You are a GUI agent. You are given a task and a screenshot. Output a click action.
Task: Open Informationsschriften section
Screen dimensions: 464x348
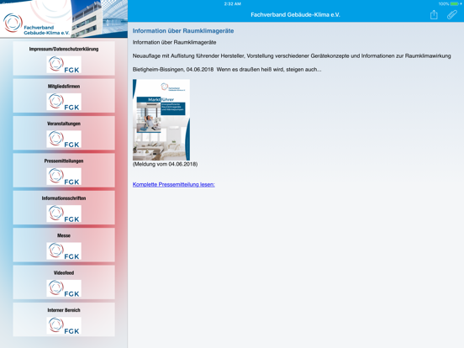(x=64, y=208)
